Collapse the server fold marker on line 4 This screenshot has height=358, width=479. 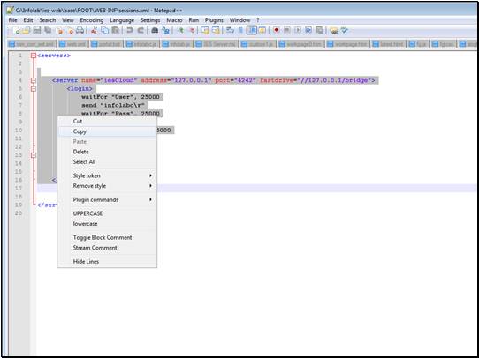click(34, 80)
